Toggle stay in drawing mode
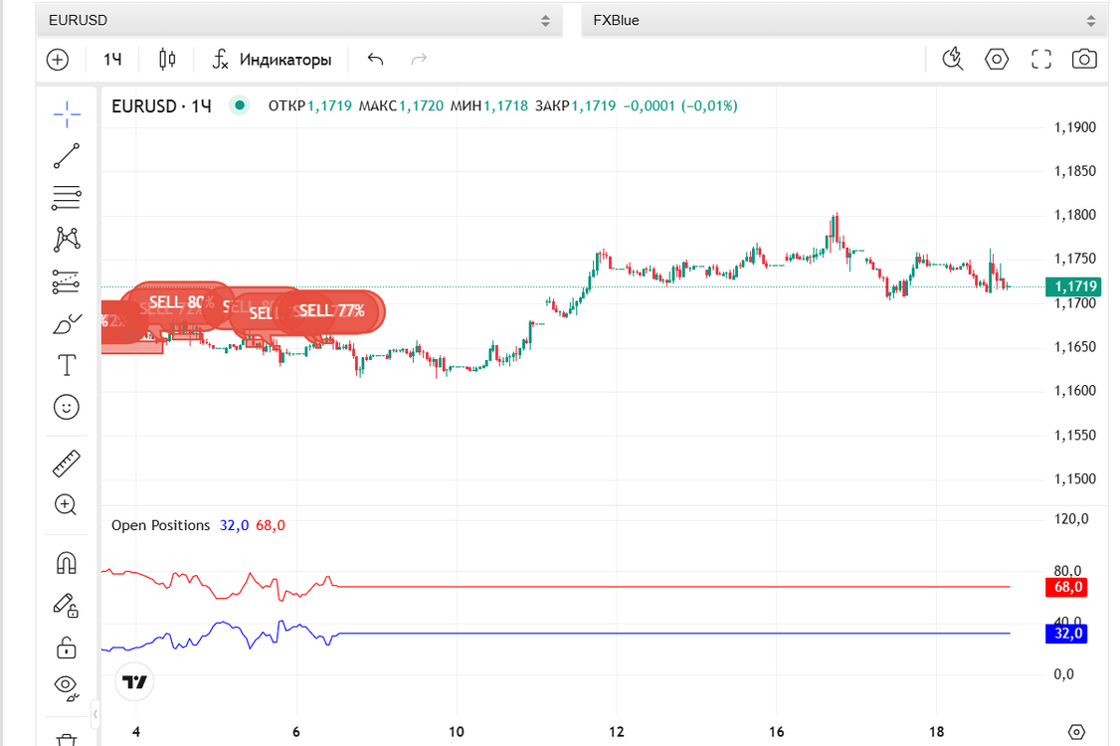 click(67, 605)
